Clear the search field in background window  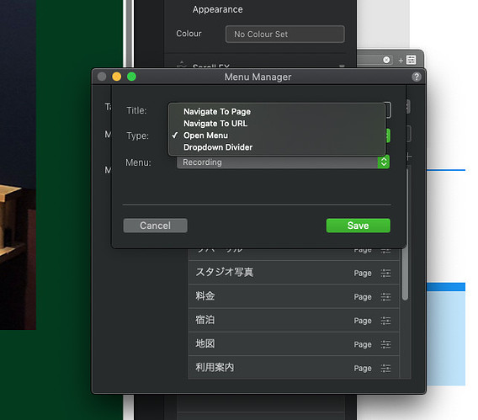tap(386, 60)
